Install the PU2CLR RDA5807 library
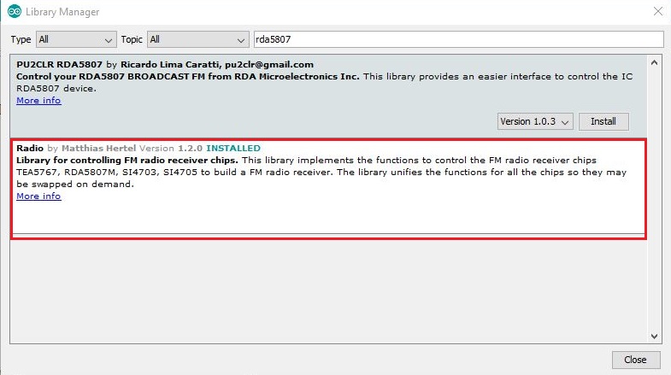The image size is (671, 375). point(603,121)
